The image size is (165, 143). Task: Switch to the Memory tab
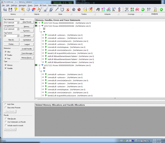click(13, 14)
